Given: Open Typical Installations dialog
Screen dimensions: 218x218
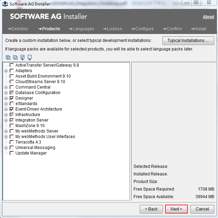Looking at the screenshot, I should tap(188, 41).
